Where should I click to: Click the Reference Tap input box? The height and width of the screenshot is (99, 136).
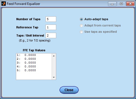[51, 27]
